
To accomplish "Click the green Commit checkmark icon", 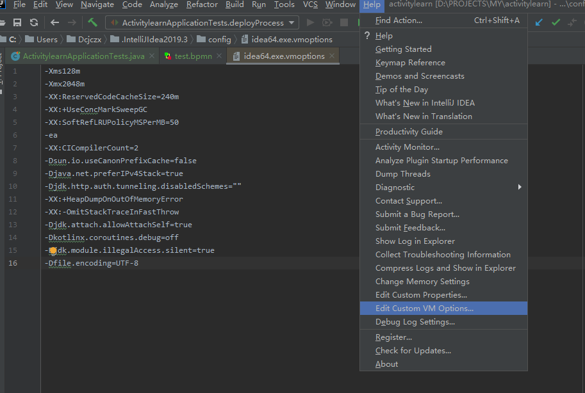I will 556,22.
